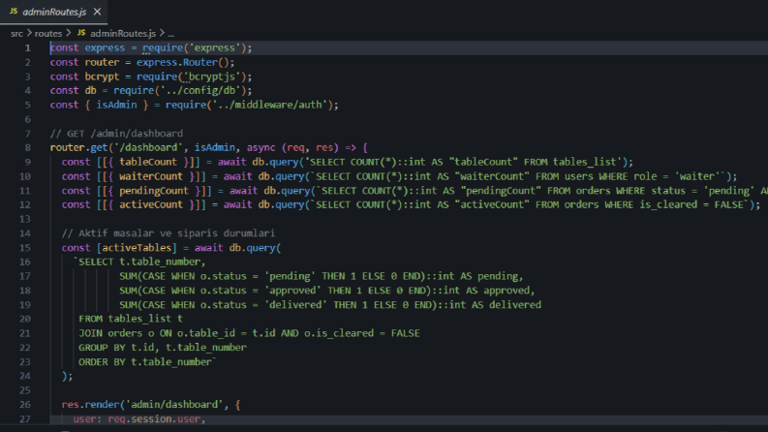Click 'GROUP BY t.id, t.table_number' line
Screen dimensions: 768x432
click(x=163, y=348)
